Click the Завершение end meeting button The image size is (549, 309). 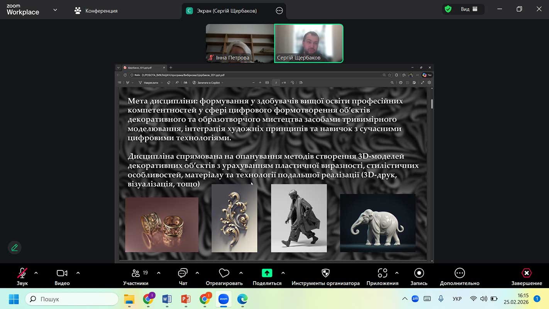pyautogui.click(x=527, y=276)
